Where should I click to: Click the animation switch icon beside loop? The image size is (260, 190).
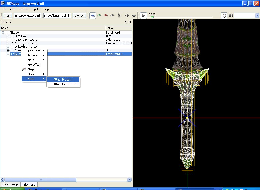(x=231, y=15)
